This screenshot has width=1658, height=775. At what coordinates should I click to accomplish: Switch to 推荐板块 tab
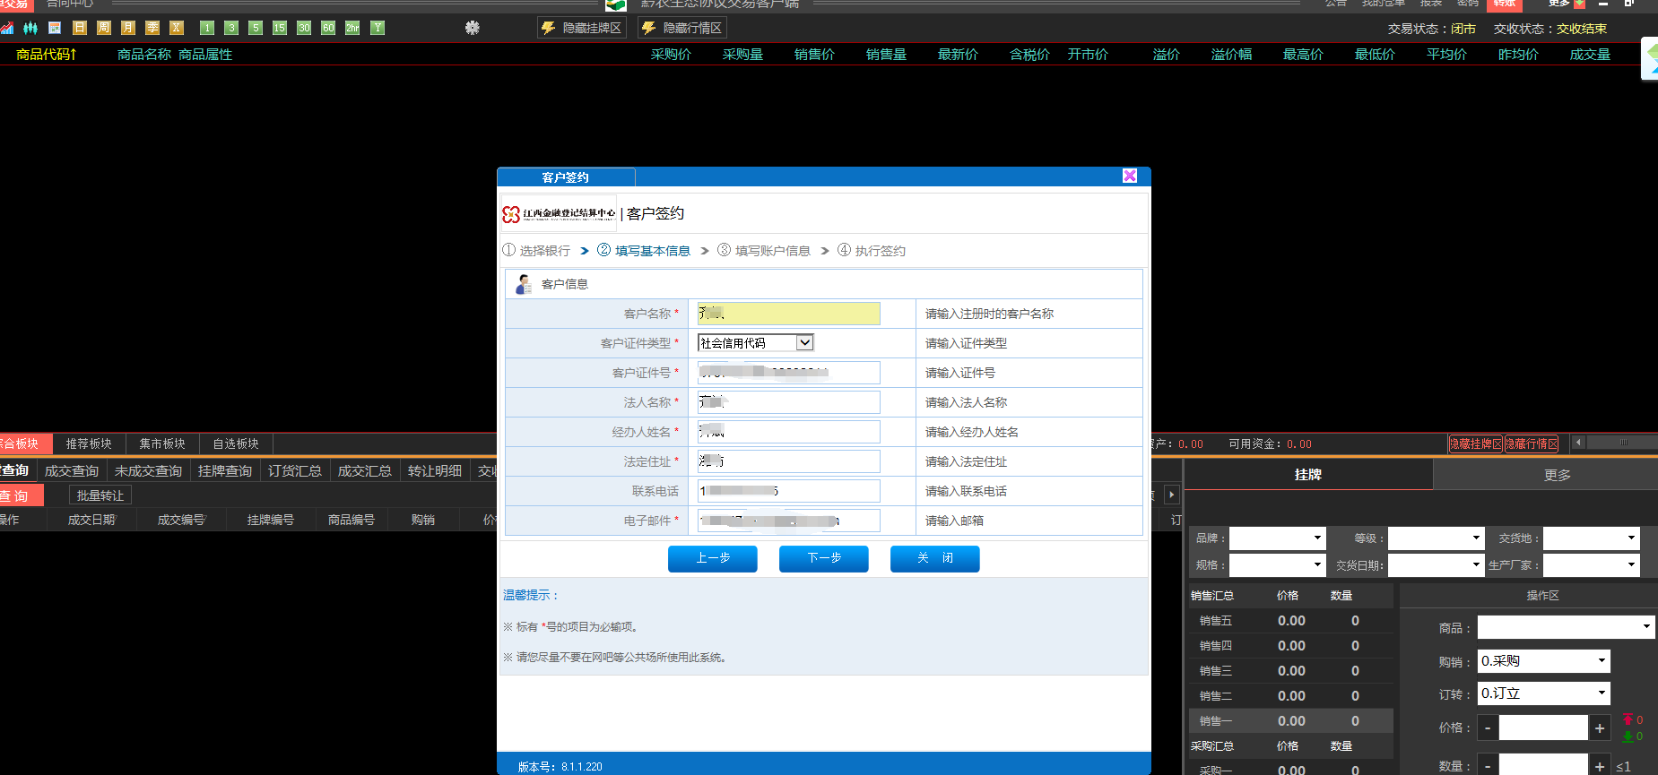click(89, 443)
